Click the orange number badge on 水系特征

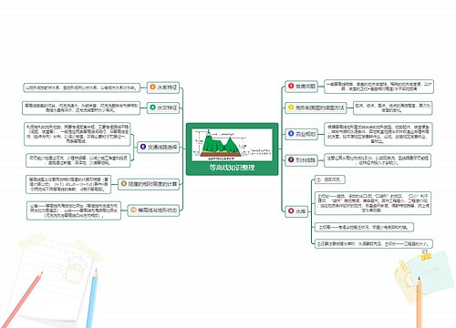153,87
